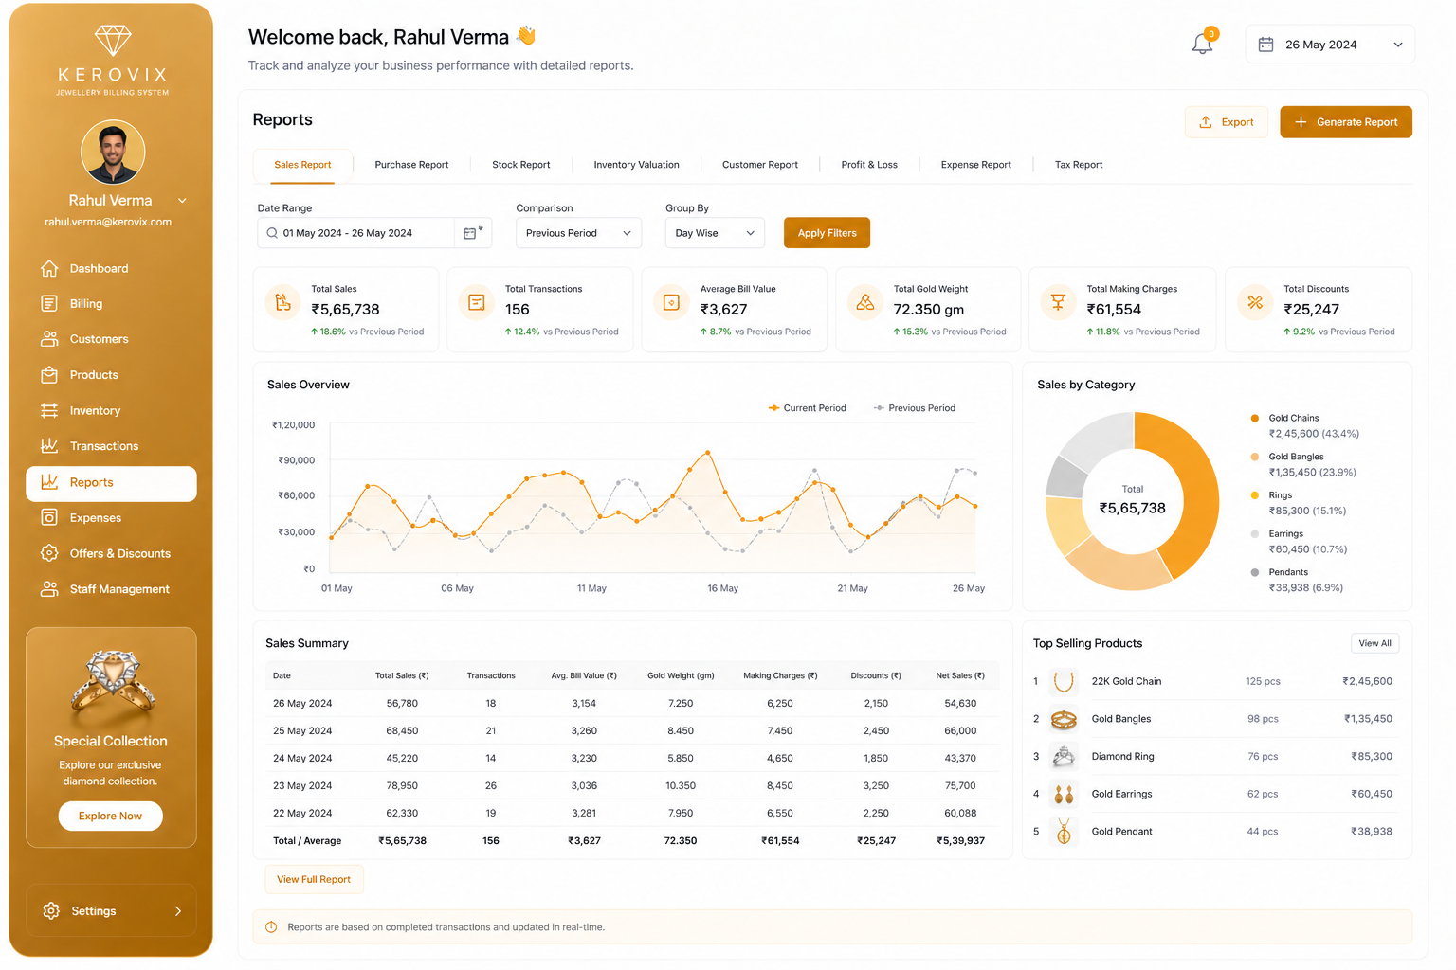The height and width of the screenshot is (970, 1456).
Task: Click the Settings gear icon
Action: [x=51, y=910]
